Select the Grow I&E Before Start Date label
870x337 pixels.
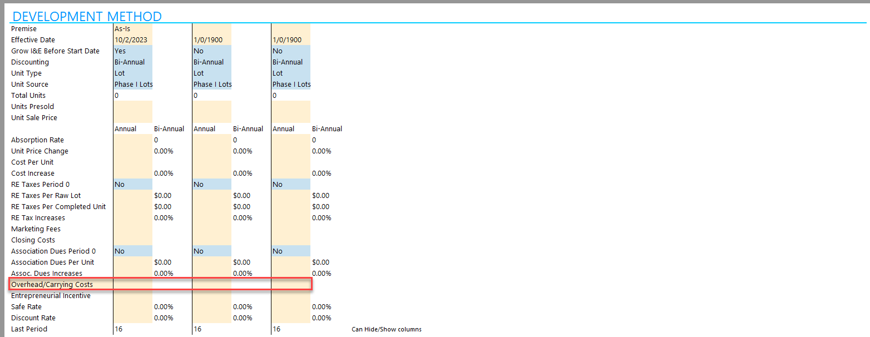55,51
